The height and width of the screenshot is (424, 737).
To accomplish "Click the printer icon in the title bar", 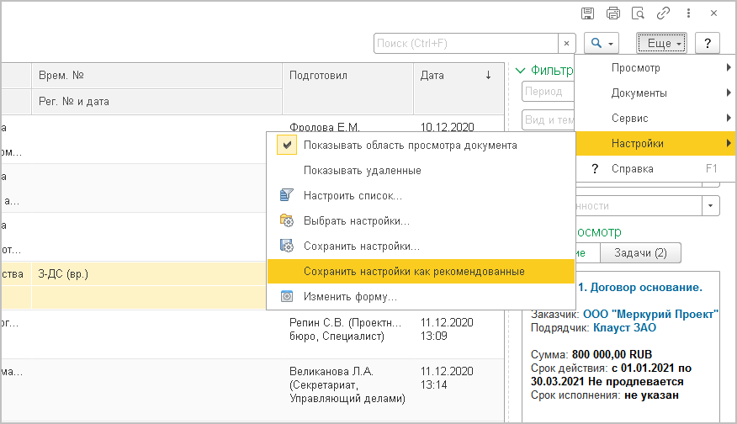I will (613, 13).
